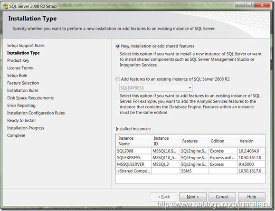Click the Help button

(x=252, y=197)
